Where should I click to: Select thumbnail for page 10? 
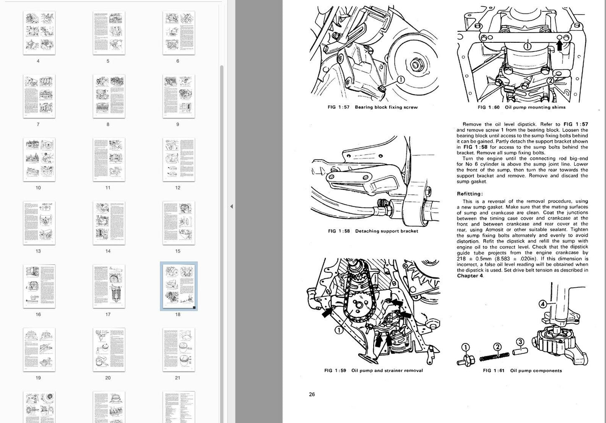(39, 160)
